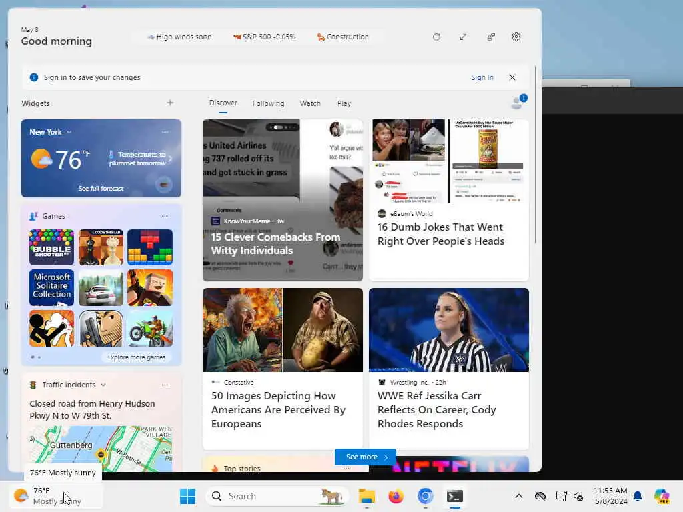Image resolution: width=683 pixels, height=512 pixels.
Task: Click the taskbar Search box
Action: tap(277, 496)
